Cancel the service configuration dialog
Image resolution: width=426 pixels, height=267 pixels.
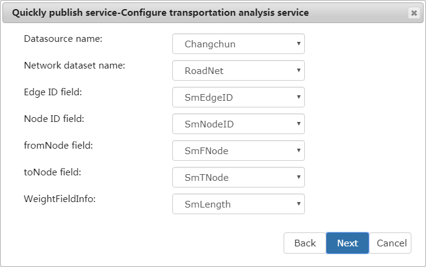click(x=391, y=243)
